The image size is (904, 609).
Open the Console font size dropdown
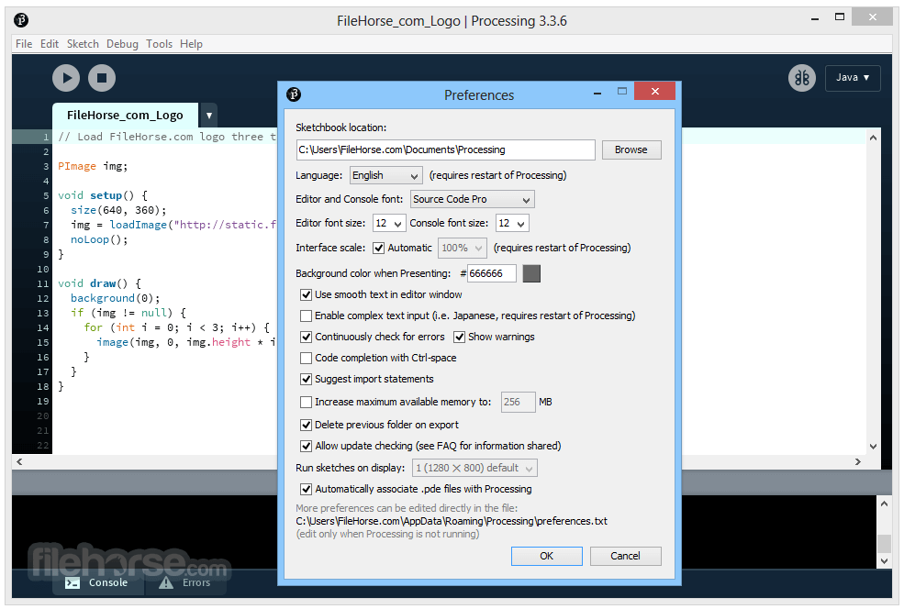coord(512,223)
